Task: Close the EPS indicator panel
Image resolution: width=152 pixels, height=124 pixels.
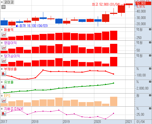Action: [150, 95]
